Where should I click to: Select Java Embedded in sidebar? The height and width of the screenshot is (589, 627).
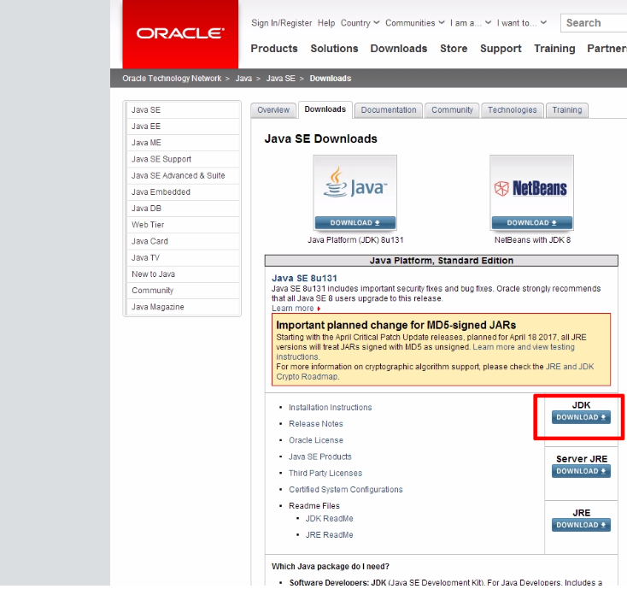183,192
